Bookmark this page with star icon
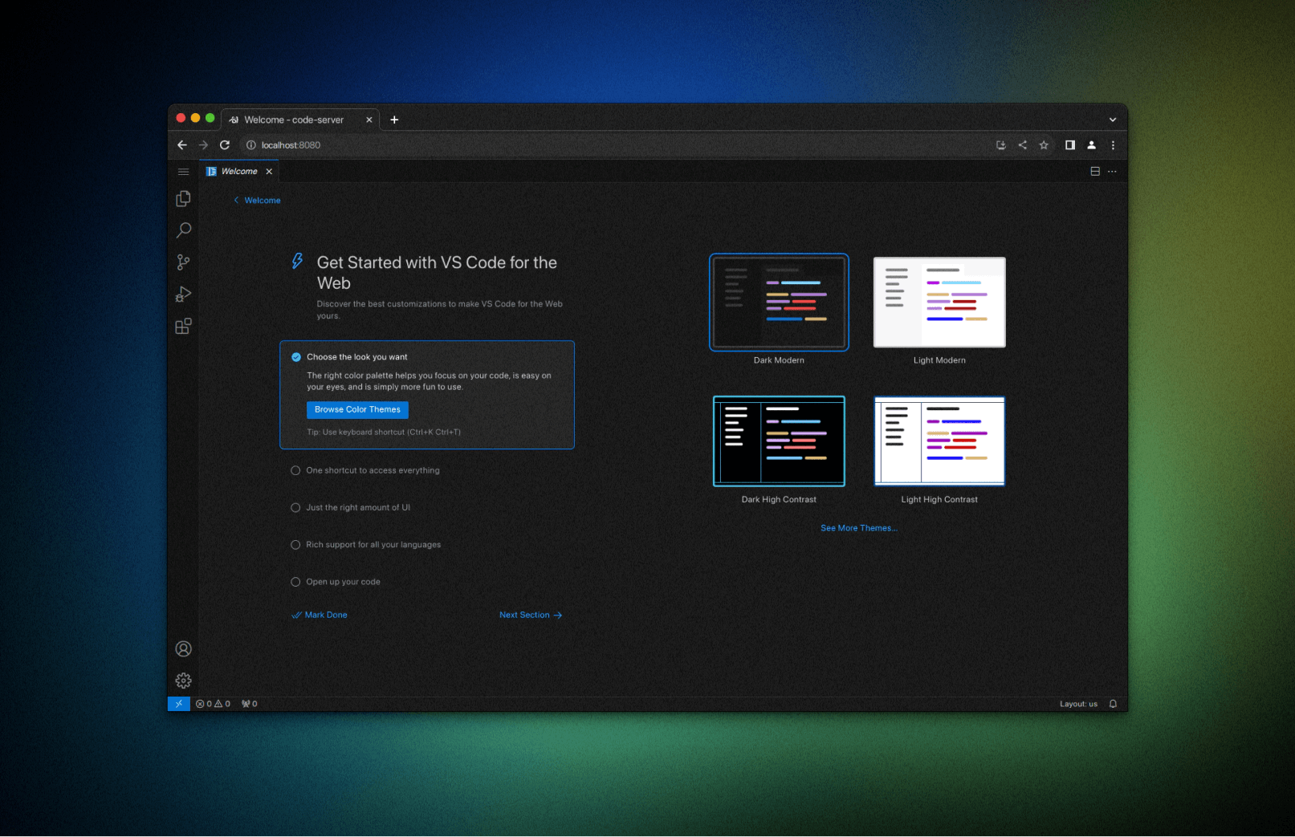Screen dimensions: 1295x837 pos(1044,145)
